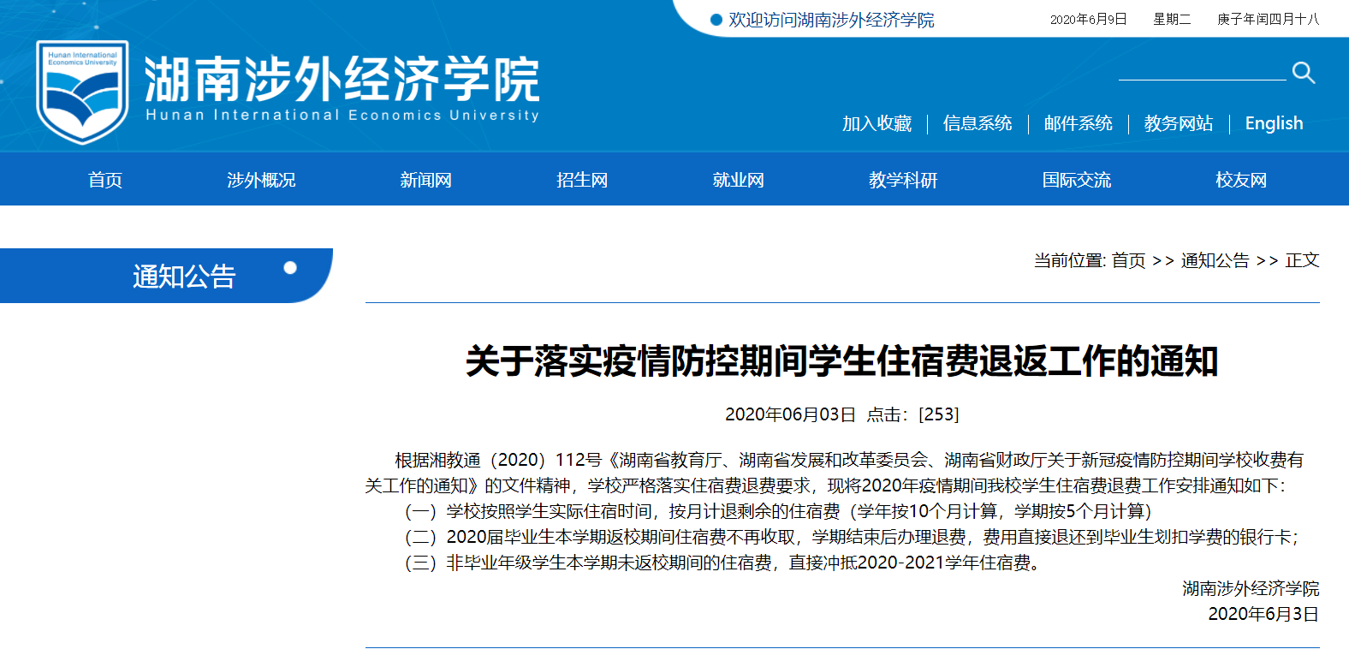Click the signature 湖南涉外经济学院 at article end

click(x=1251, y=588)
